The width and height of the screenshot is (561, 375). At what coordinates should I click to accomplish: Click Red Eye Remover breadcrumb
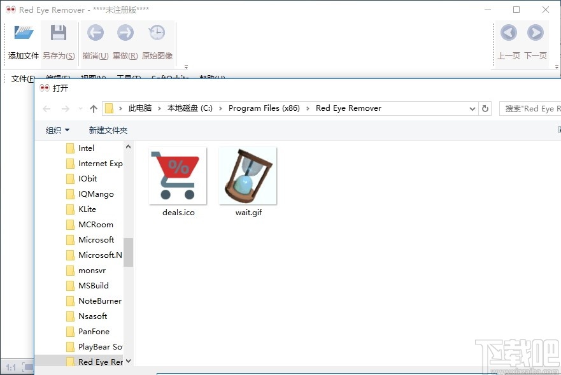click(348, 108)
